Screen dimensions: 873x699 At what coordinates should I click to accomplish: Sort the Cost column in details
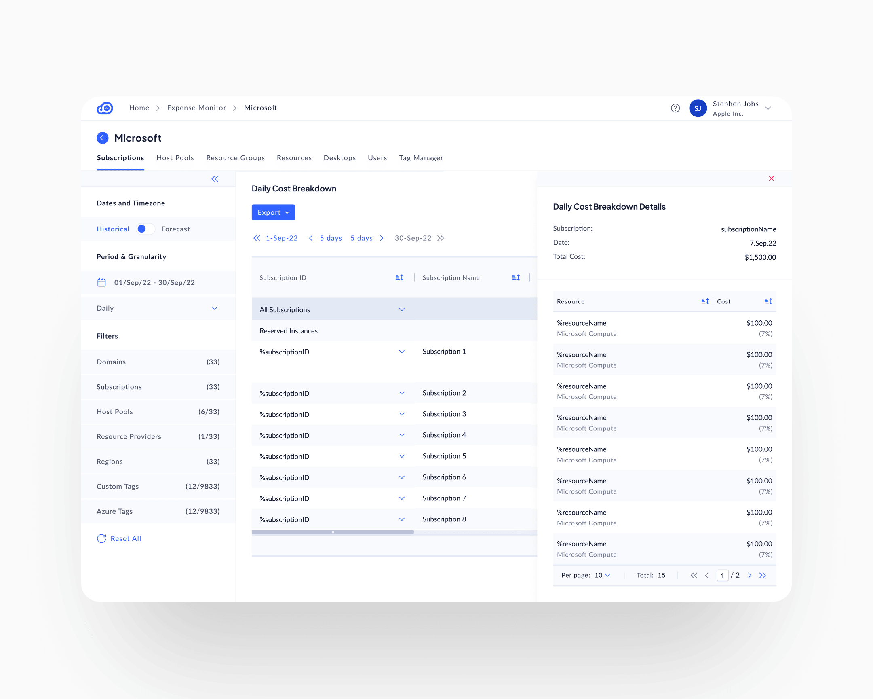(768, 301)
